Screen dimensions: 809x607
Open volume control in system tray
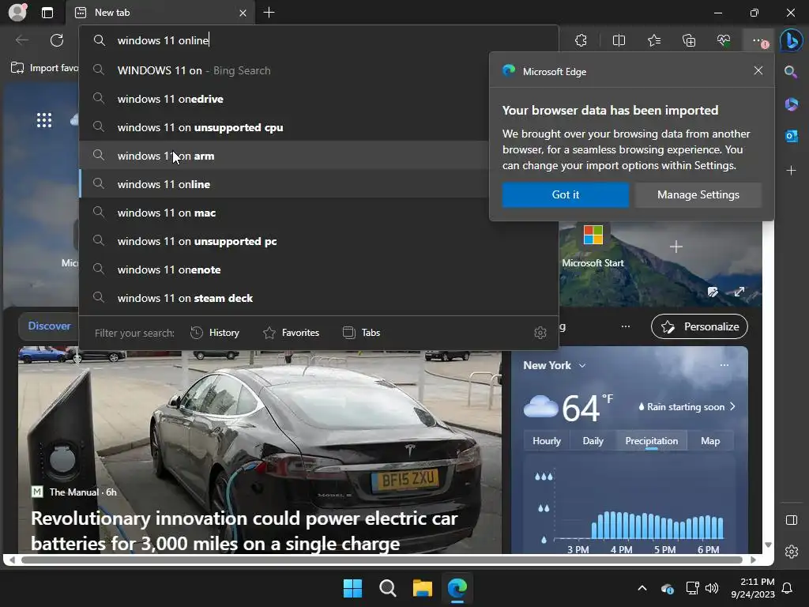click(712, 588)
